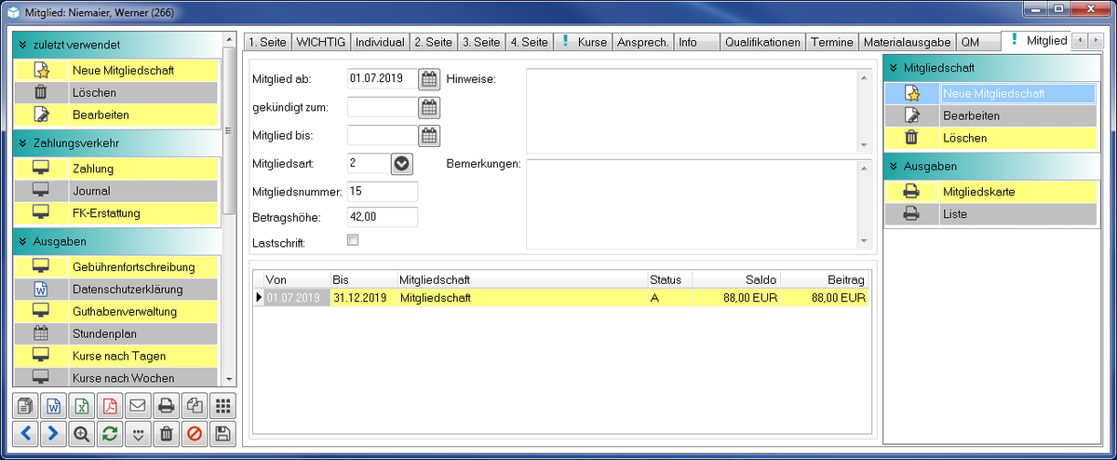Click the three-dots more options icon
The height and width of the screenshot is (460, 1117).
pos(138,433)
